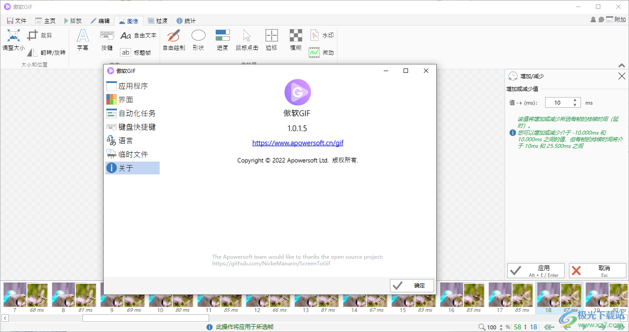Switch to the Edit (编辑) tab
Viewport: 629px width, 332px height.
pos(100,21)
